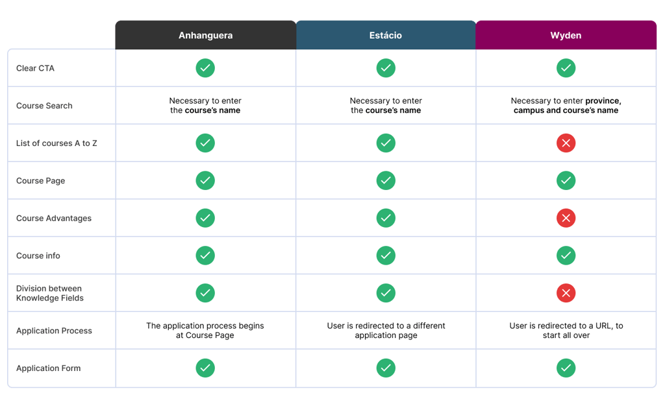Screen dimensions: 665x408
Task: Select the Anhanguera column header
Action: [205, 35]
